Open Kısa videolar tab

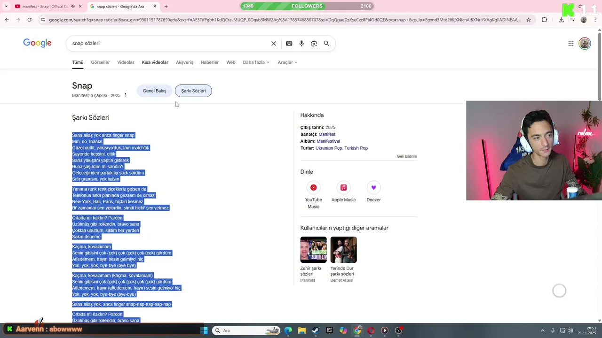pos(155,62)
